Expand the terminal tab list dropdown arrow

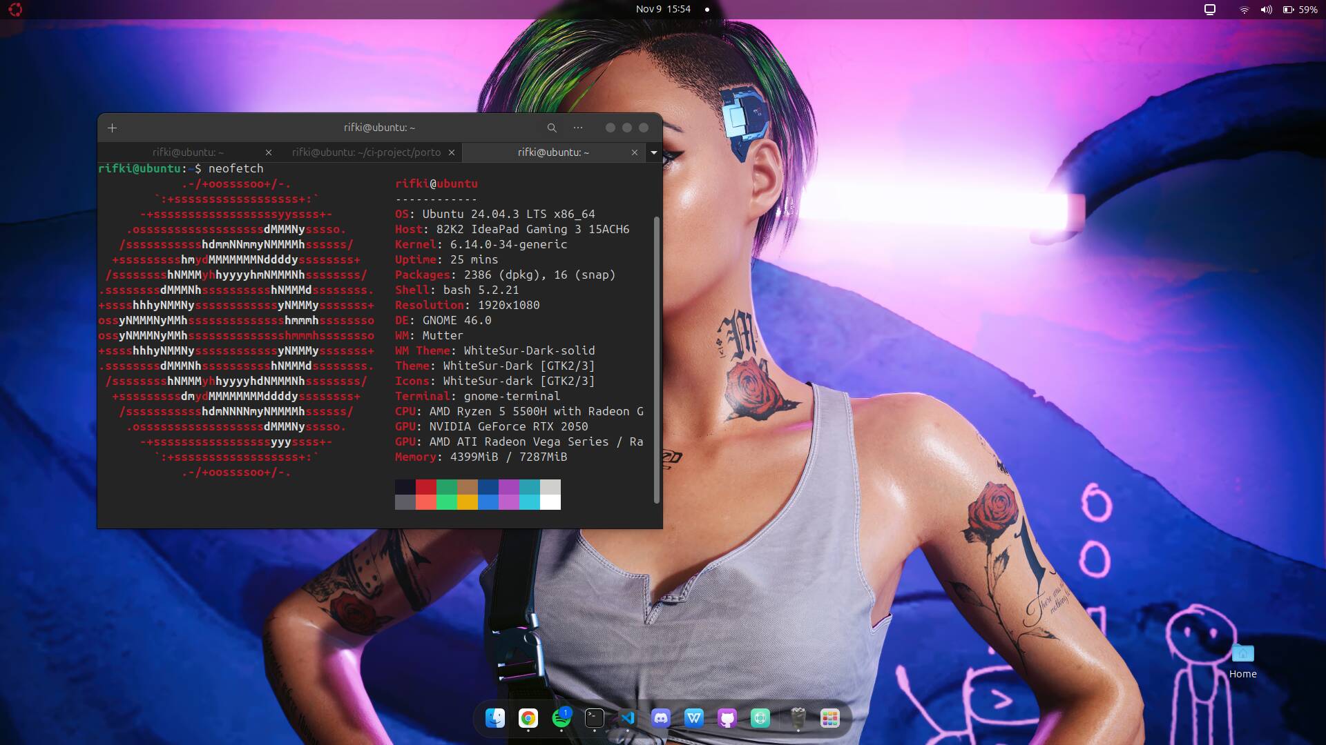tap(653, 152)
